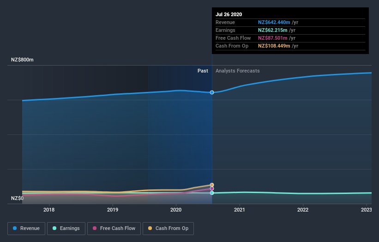Click the Earnings row label in tooltip

225,30
